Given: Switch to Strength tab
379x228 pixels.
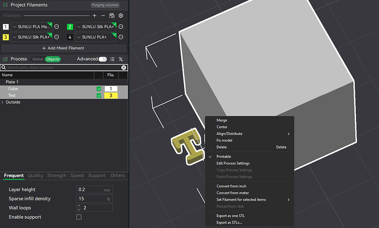Looking at the screenshot, I should click(57, 175).
